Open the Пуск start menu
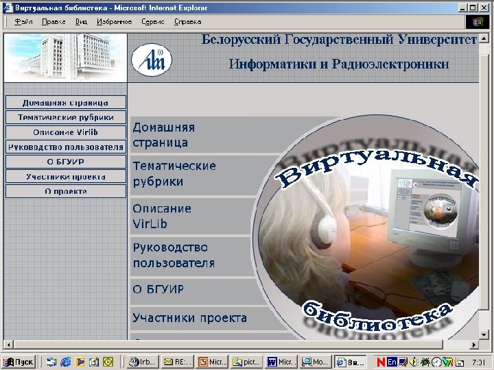494x370 pixels. pos(19,362)
